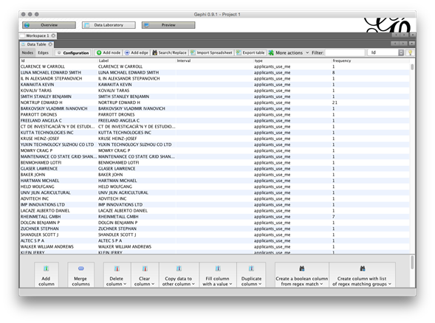Viewport: 435px width, 323px height.
Task: Click the Add column button
Action: click(x=47, y=275)
